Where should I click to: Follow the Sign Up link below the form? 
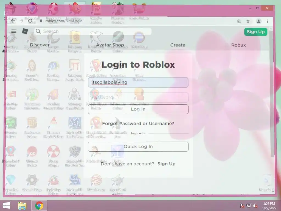click(167, 164)
